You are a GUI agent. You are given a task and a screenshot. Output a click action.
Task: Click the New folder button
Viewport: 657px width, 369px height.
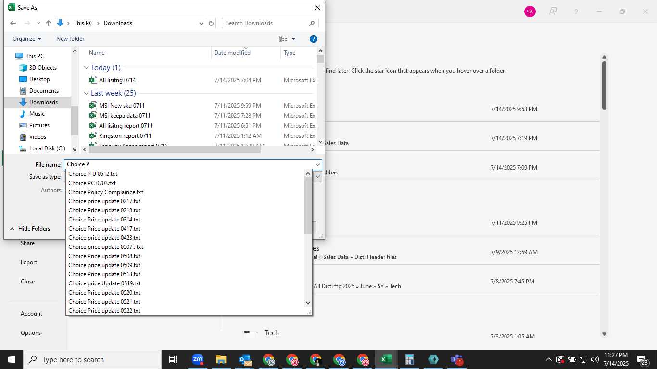point(70,39)
